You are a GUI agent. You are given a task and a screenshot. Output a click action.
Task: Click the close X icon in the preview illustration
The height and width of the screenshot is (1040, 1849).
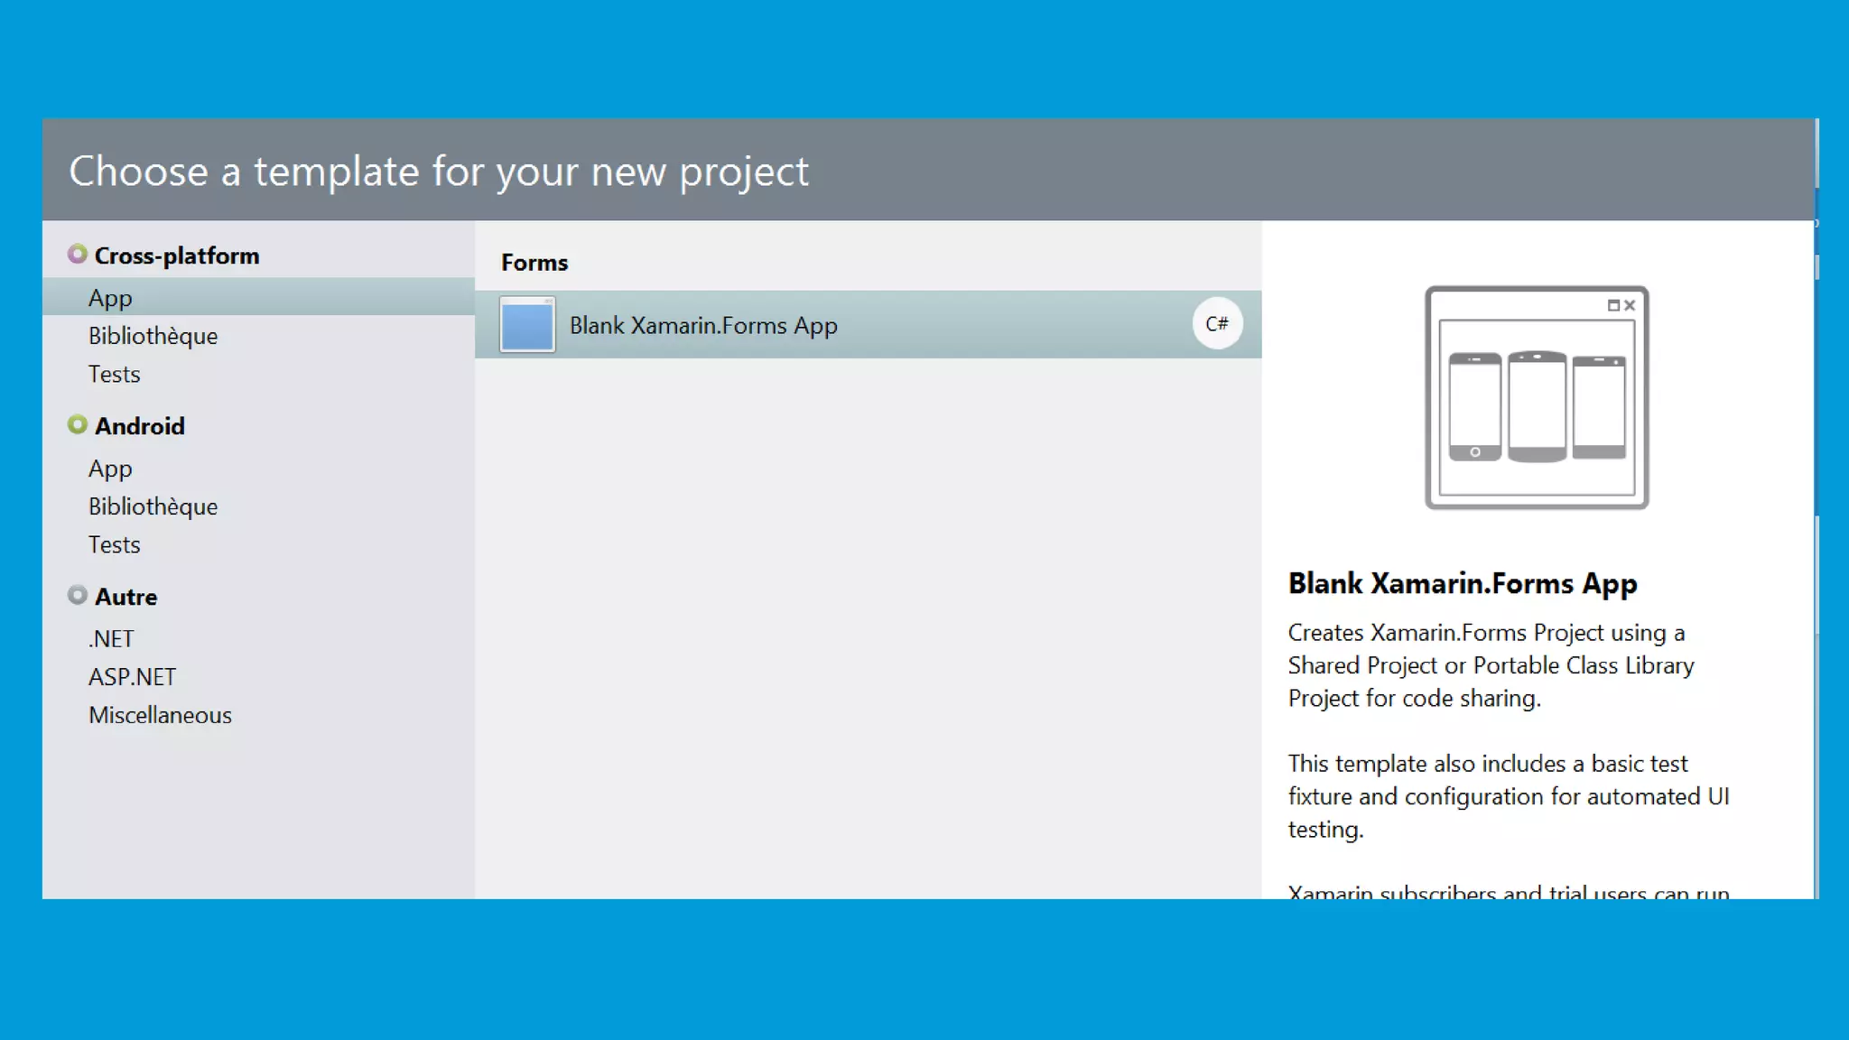pos(1630,306)
